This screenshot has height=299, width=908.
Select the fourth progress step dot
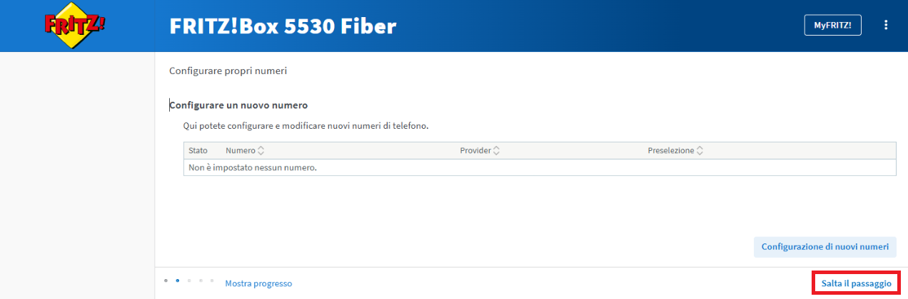[201, 280]
